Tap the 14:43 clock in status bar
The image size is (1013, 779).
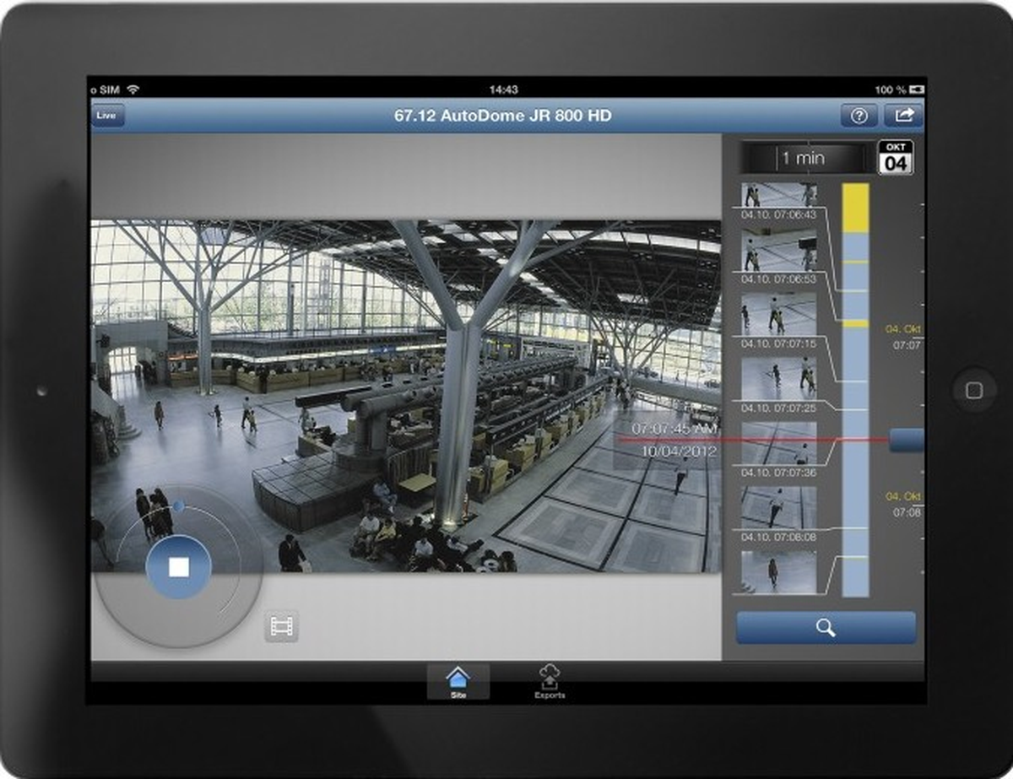point(503,89)
